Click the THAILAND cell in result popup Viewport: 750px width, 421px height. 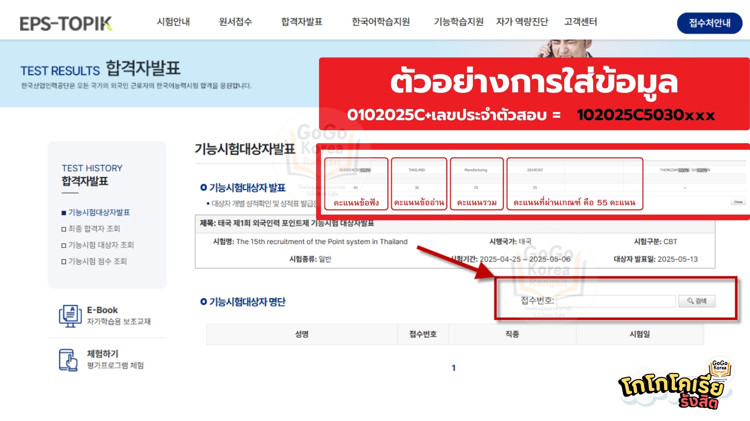click(x=417, y=170)
